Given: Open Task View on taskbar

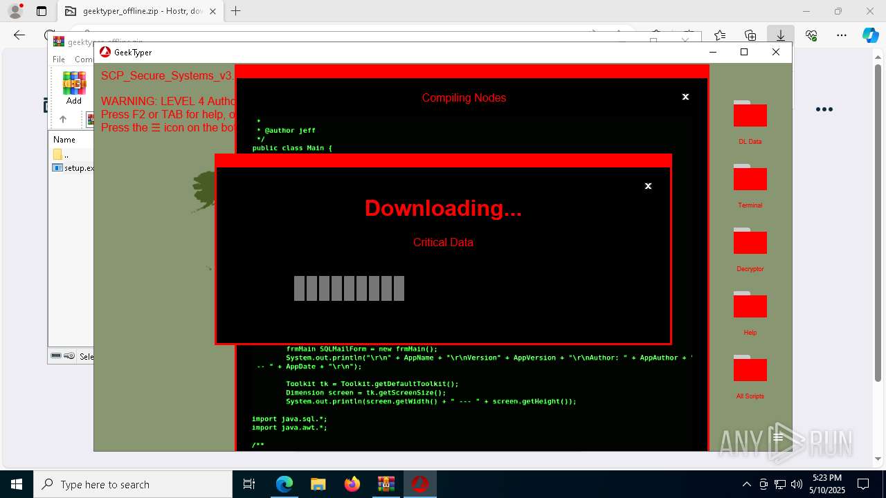Looking at the screenshot, I should (250, 484).
